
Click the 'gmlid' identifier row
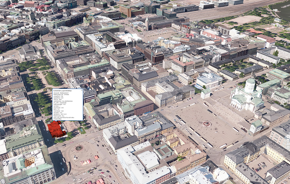[64, 118]
